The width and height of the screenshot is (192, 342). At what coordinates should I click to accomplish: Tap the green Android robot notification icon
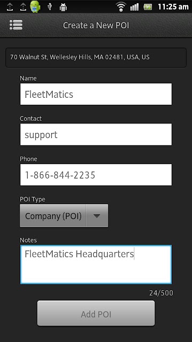pyautogui.click(x=35, y=6)
